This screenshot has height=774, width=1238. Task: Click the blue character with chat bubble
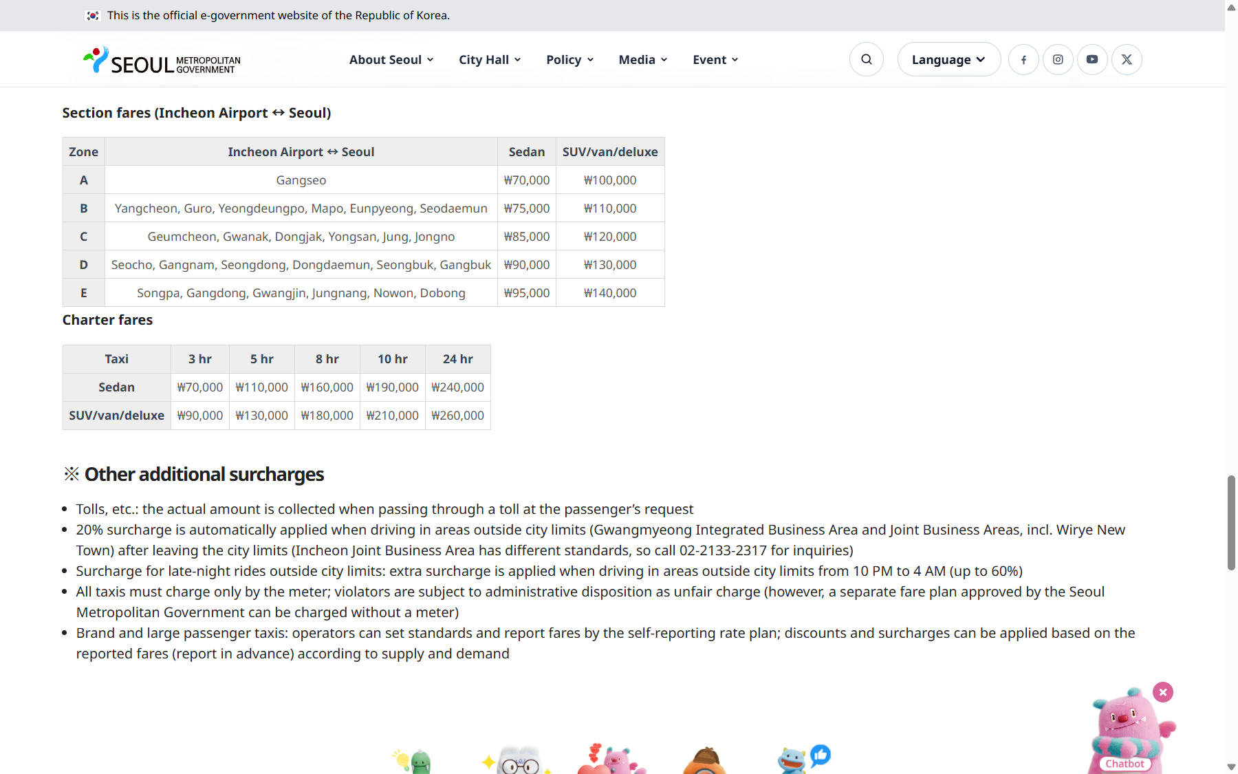click(803, 758)
